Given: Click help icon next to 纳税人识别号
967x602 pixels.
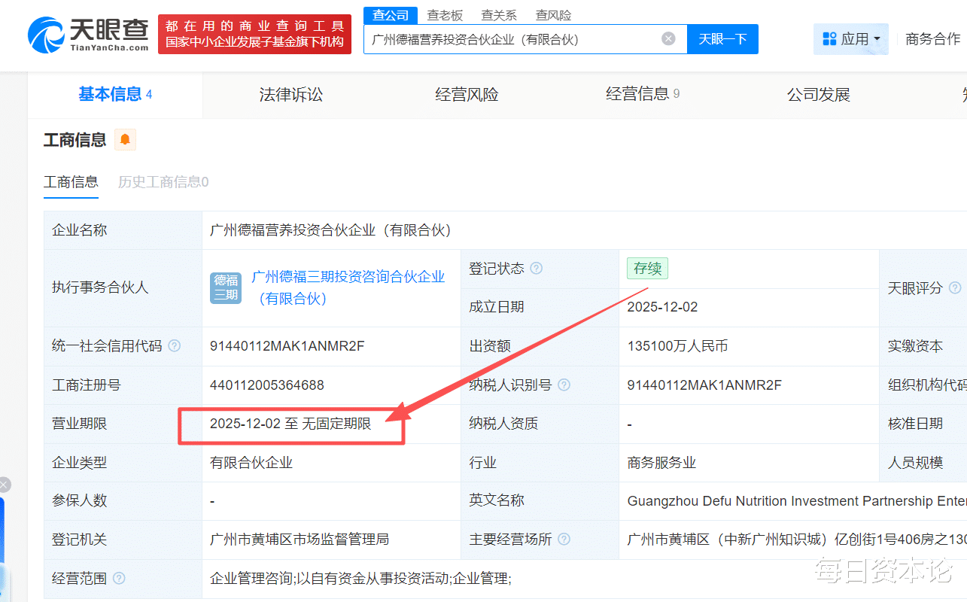Looking at the screenshot, I should point(564,385).
